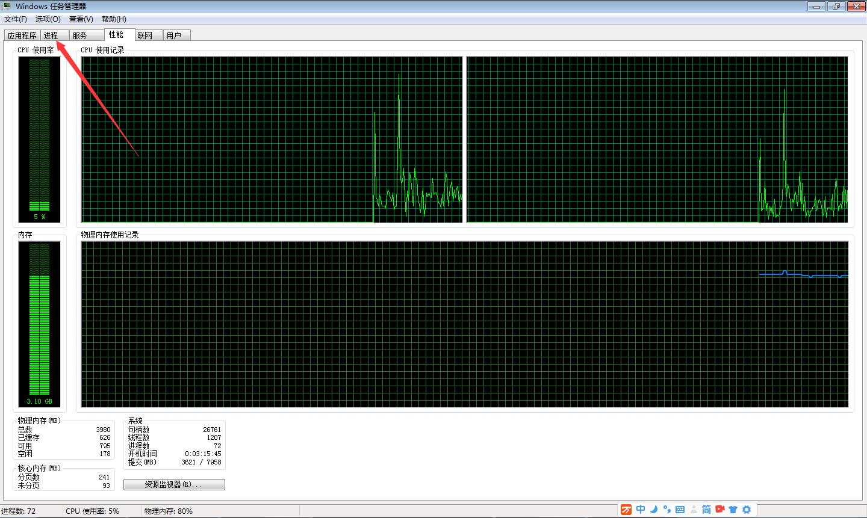The image size is (867, 518).
Task: Click the Sogou input method logo
Action: tap(626, 510)
